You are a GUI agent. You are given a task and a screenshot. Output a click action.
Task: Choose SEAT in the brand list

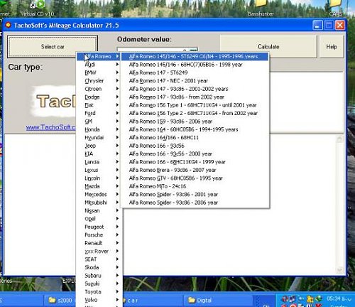point(99,259)
